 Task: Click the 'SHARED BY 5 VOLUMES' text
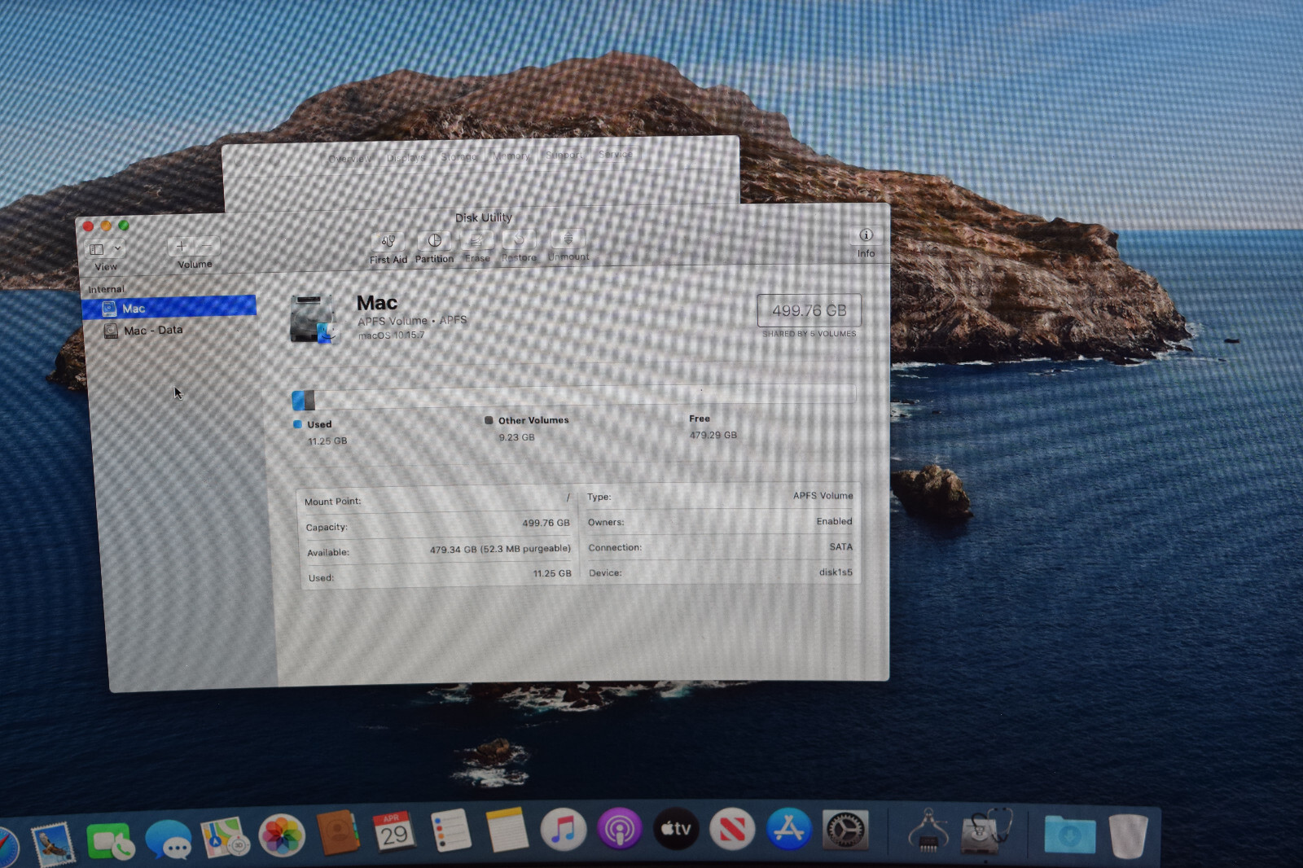click(809, 334)
